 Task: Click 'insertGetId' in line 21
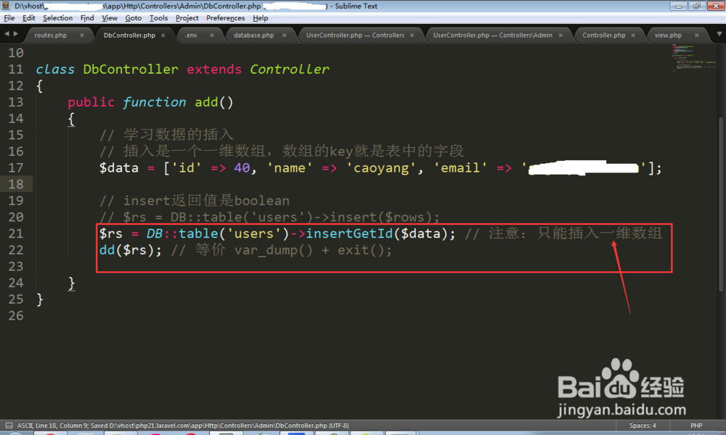click(349, 233)
